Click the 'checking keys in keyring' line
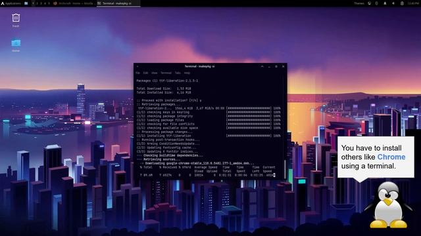 click(x=163, y=112)
